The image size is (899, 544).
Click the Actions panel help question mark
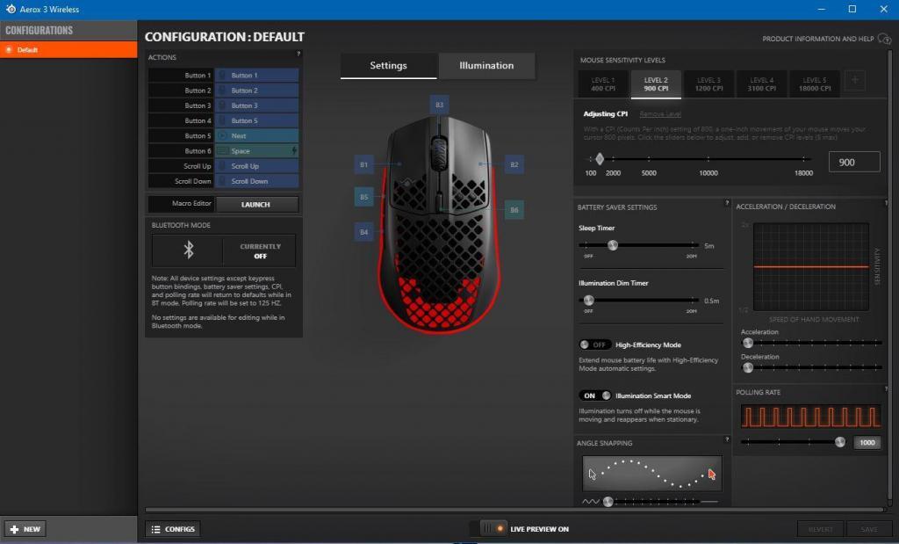[x=298, y=54]
